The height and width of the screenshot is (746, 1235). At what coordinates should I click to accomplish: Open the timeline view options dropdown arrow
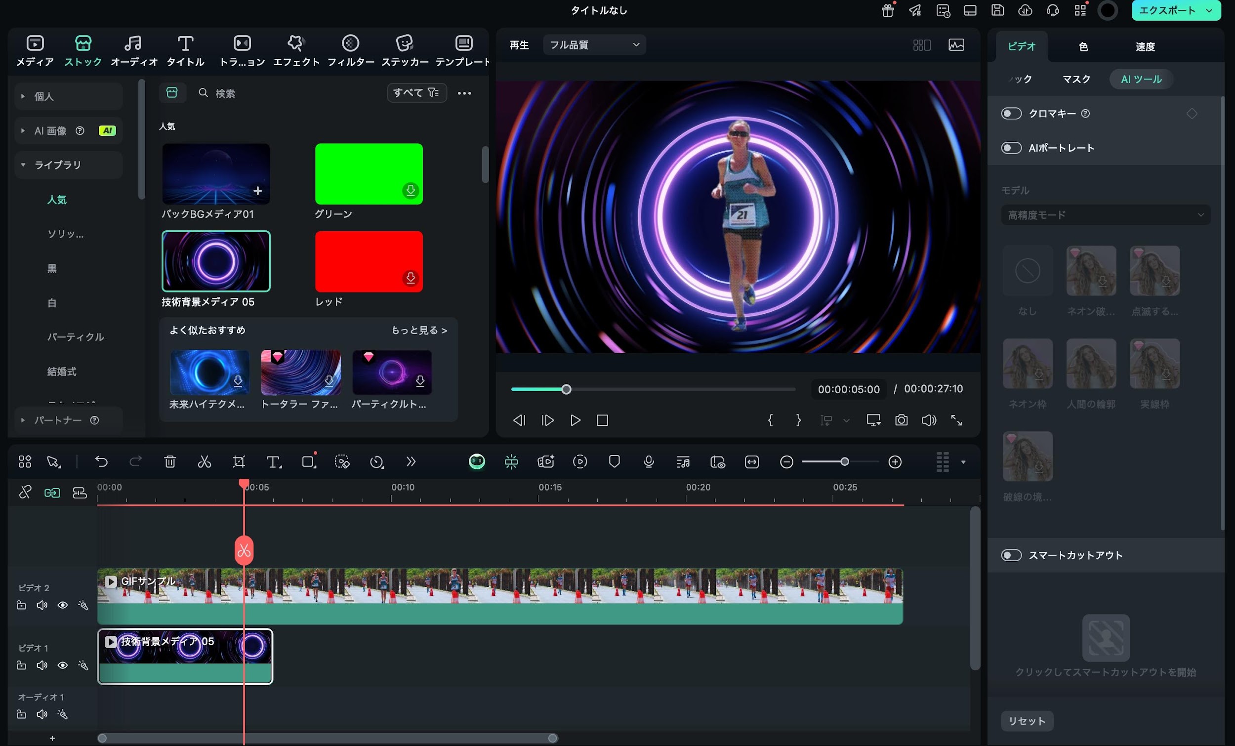click(963, 462)
